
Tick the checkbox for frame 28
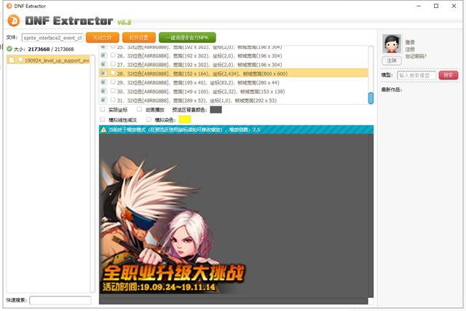[x=111, y=74]
